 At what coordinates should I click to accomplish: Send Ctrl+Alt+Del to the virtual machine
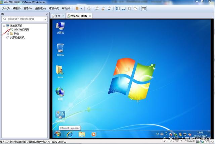[x=89, y=8]
